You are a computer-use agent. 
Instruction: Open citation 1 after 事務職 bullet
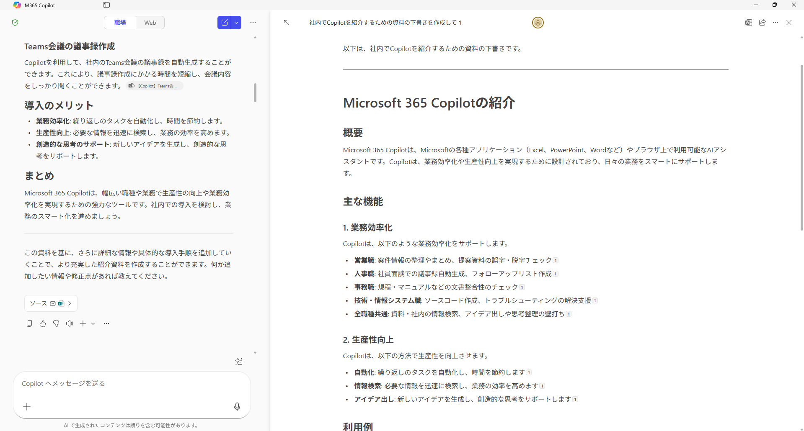pyautogui.click(x=522, y=287)
